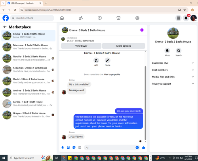Open Task View on the taskbar

(57, 158)
